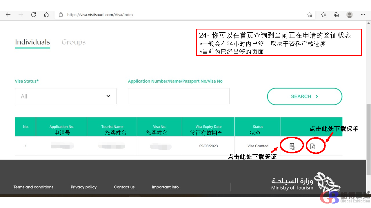
Task: Select the Individuals tab
Action: pos(32,42)
